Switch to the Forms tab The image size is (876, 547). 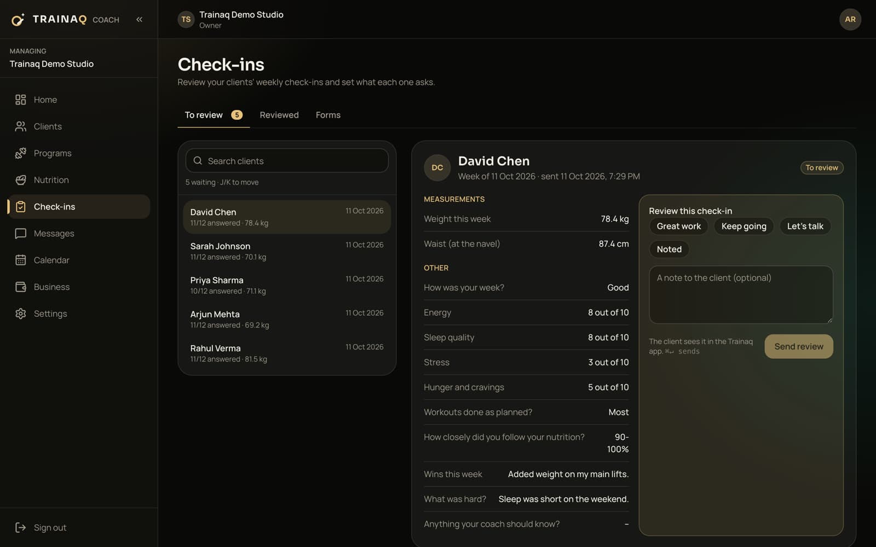point(328,115)
